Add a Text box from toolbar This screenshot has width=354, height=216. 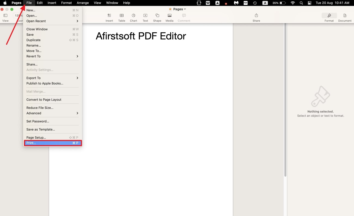(145, 18)
